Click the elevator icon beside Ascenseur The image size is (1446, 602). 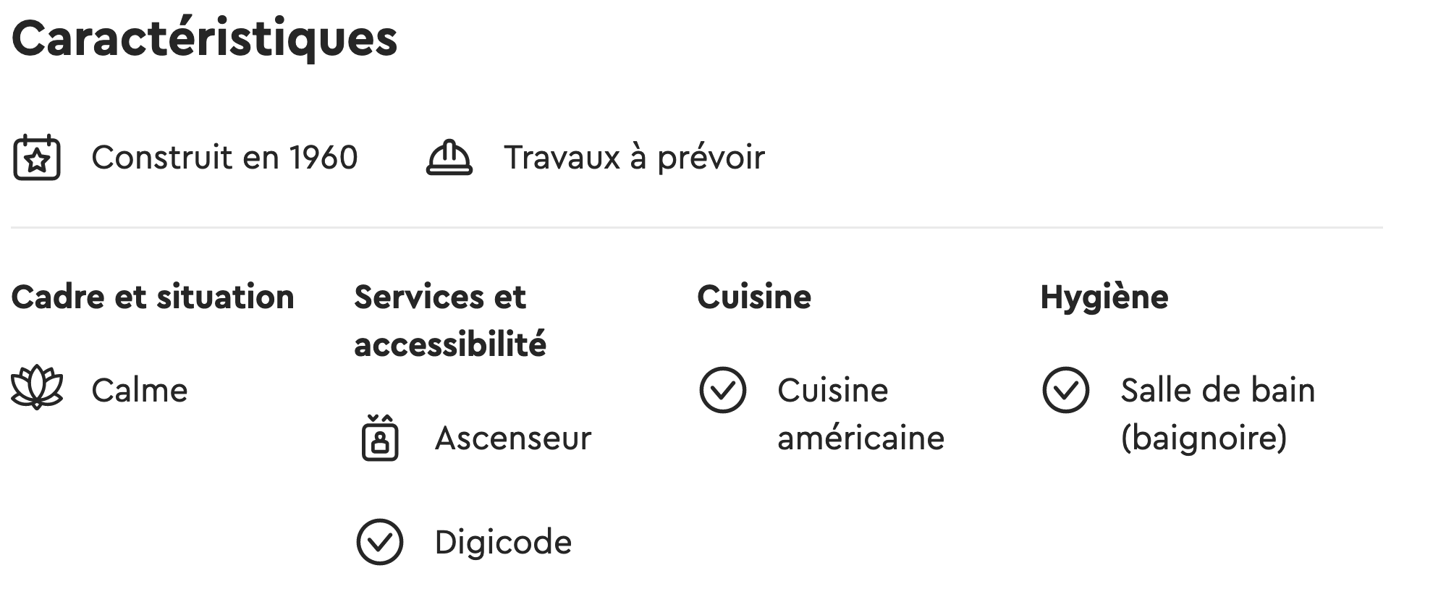[380, 438]
